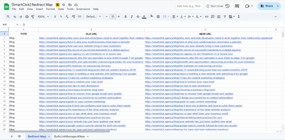Open old URL seo-tips-to-web-developers link
Image resolution: width=285 pixels, height=140 pixels.
point(69,86)
